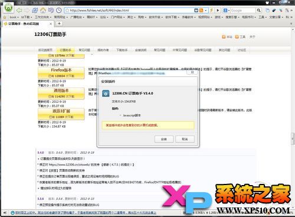The width and height of the screenshot is (295, 217).
Task: Click the 12306.CN 订票助手 plugin icon in the dialog
Action: pyautogui.click(x=106, y=93)
